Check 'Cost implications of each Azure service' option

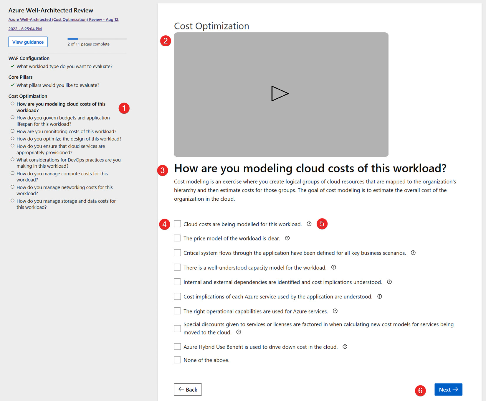(177, 296)
